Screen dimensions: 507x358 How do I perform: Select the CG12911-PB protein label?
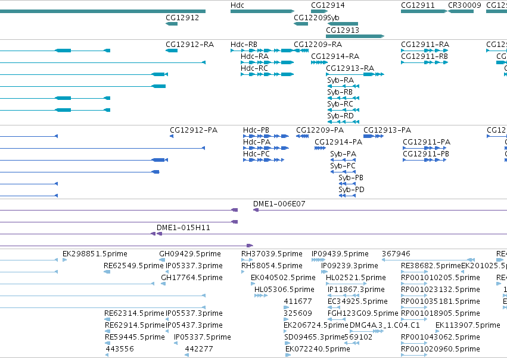[426, 154]
